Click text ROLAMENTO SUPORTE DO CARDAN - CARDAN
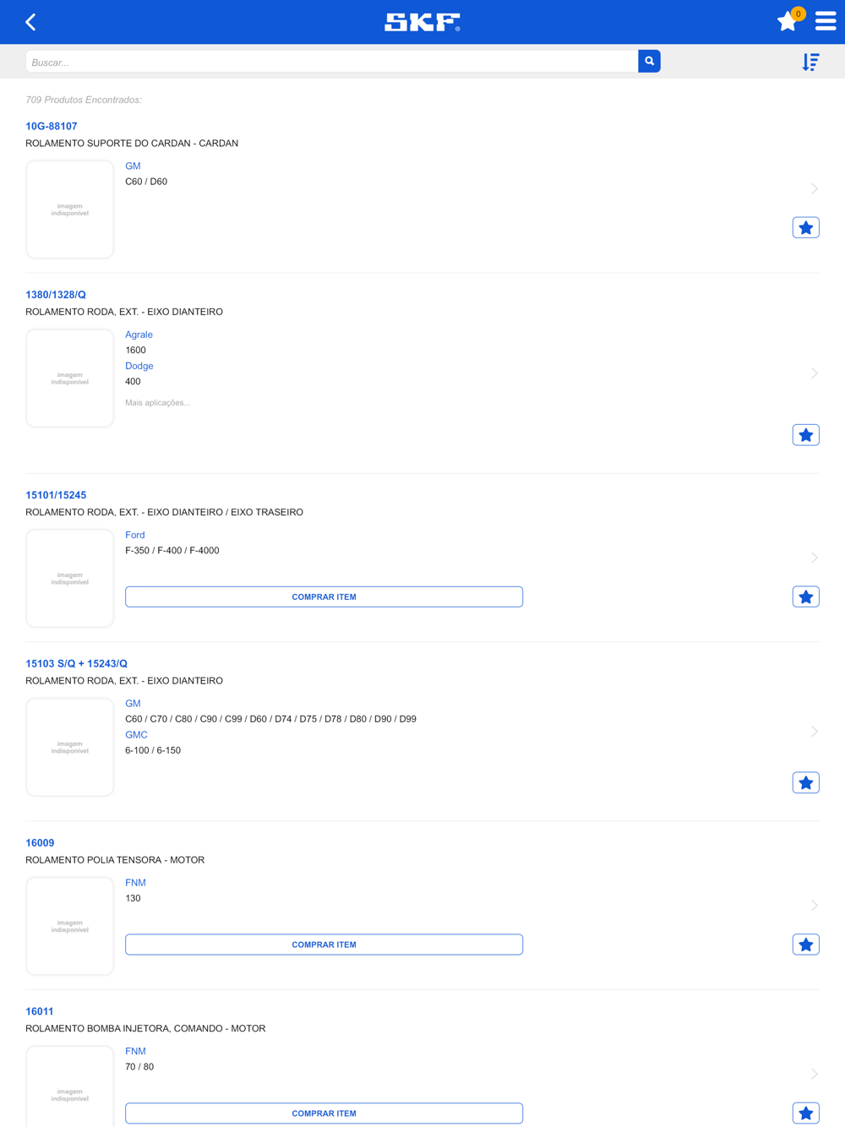This screenshot has height=1127, width=845. [132, 144]
